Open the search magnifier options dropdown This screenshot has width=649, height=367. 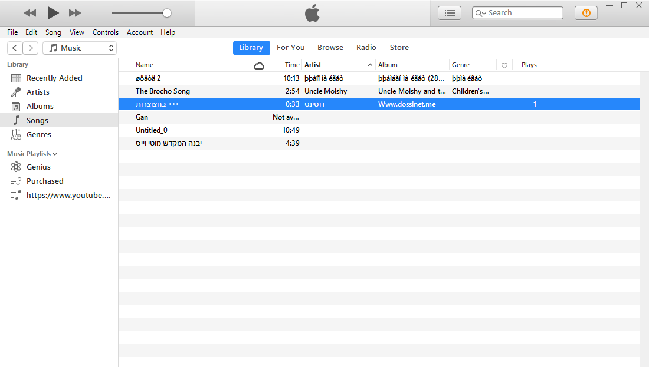tap(480, 13)
